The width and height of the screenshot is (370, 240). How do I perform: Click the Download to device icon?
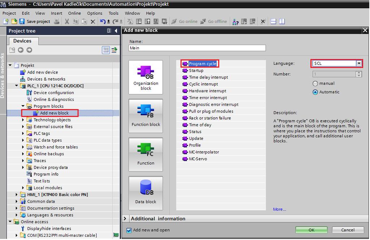[139, 21]
